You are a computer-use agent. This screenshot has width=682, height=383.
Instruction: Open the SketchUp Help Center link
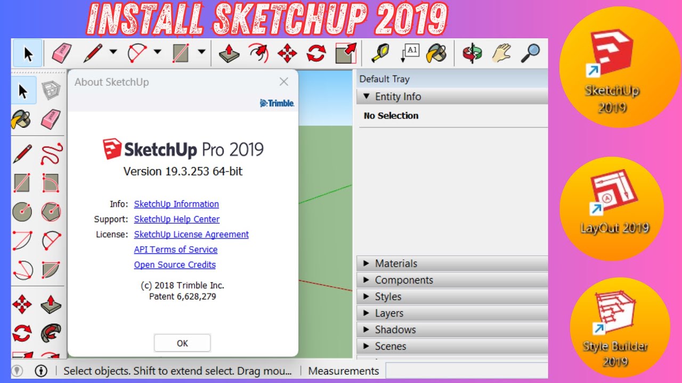click(x=177, y=219)
